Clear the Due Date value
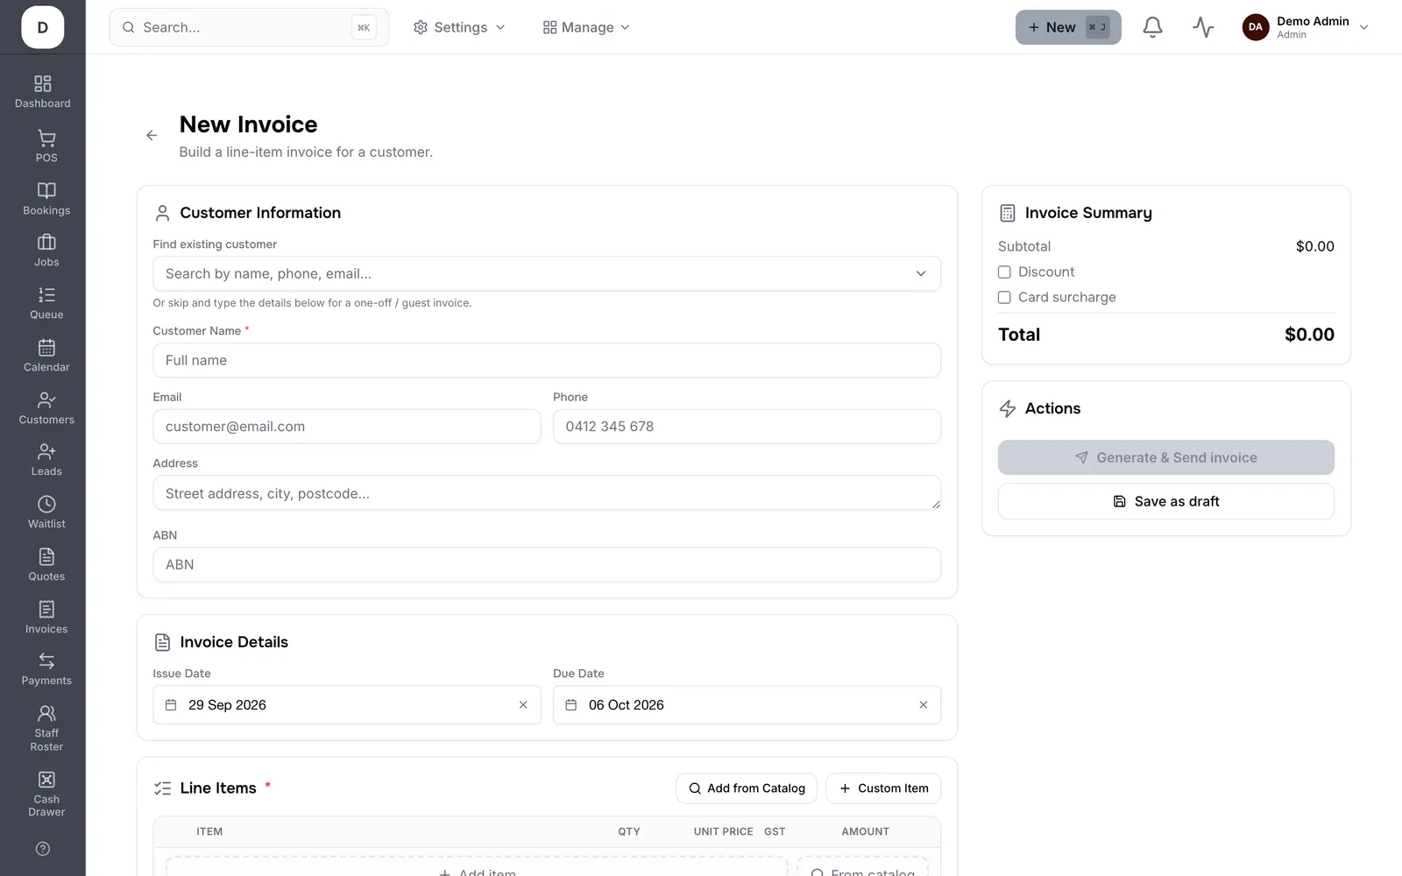The width and height of the screenshot is (1402, 876). (x=923, y=705)
